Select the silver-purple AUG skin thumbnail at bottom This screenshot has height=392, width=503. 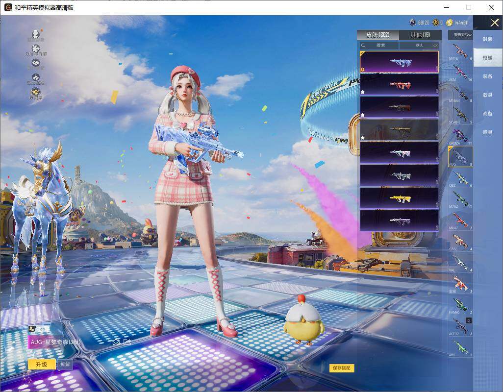(x=399, y=220)
